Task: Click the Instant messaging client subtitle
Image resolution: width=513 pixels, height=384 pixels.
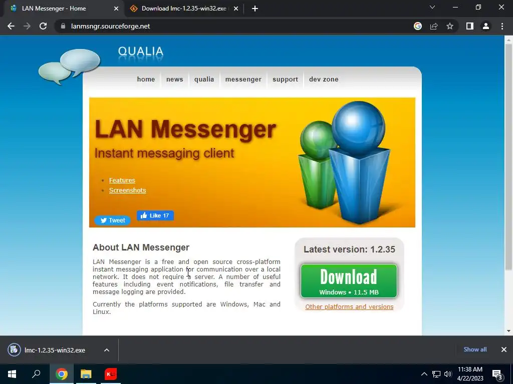Action: click(x=164, y=153)
